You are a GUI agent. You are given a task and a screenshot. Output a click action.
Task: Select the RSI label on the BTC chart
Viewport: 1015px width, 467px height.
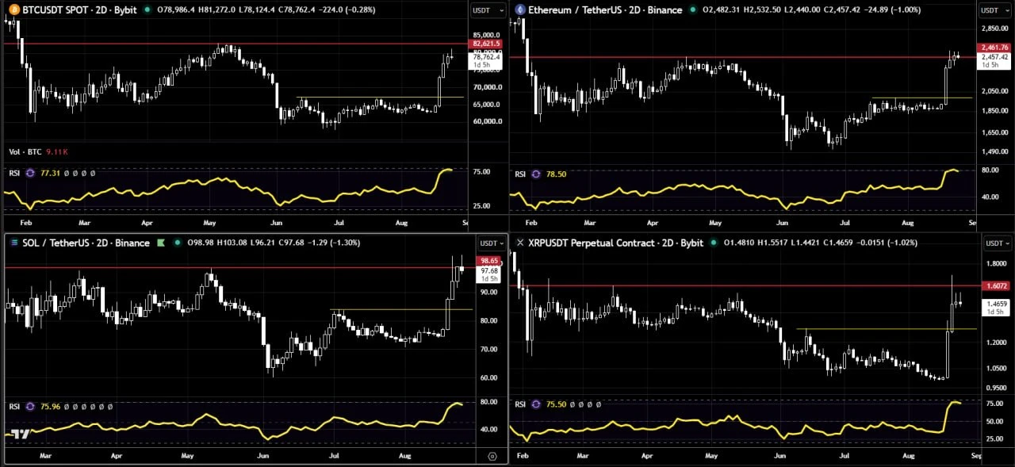[x=14, y=173]
